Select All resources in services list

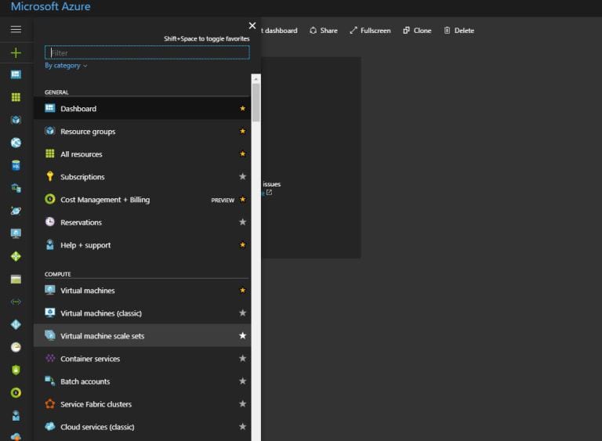pos(142,154)
